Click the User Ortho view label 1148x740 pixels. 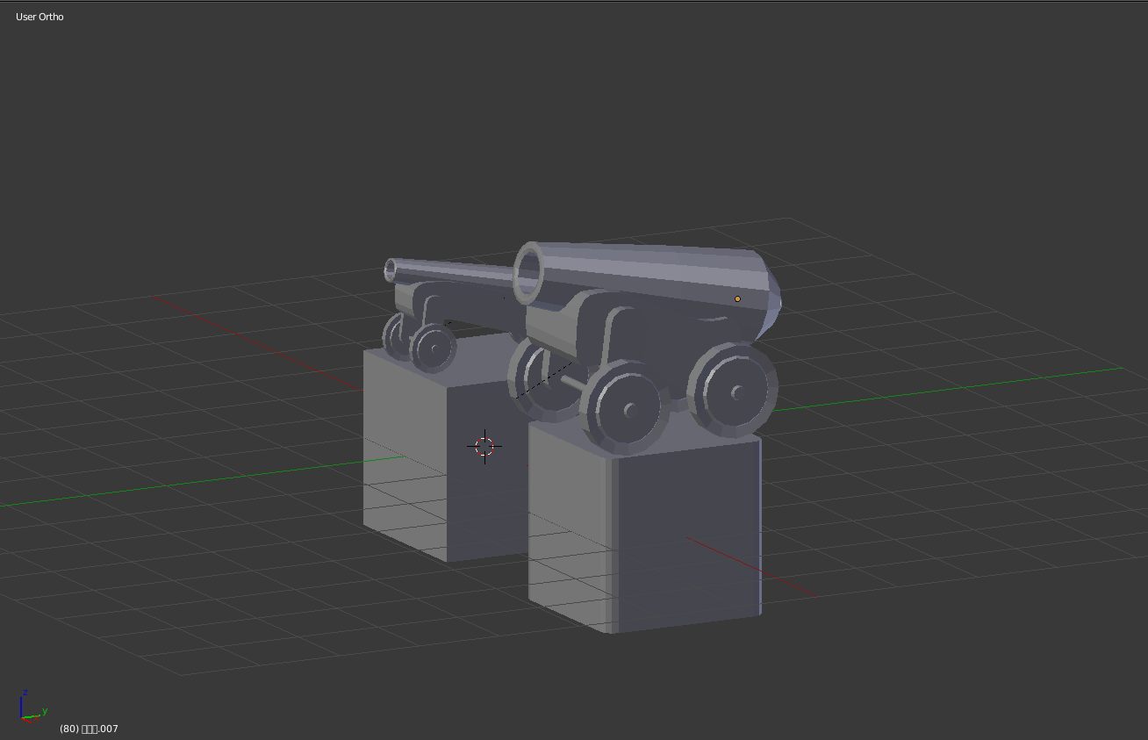coord(39,17)
